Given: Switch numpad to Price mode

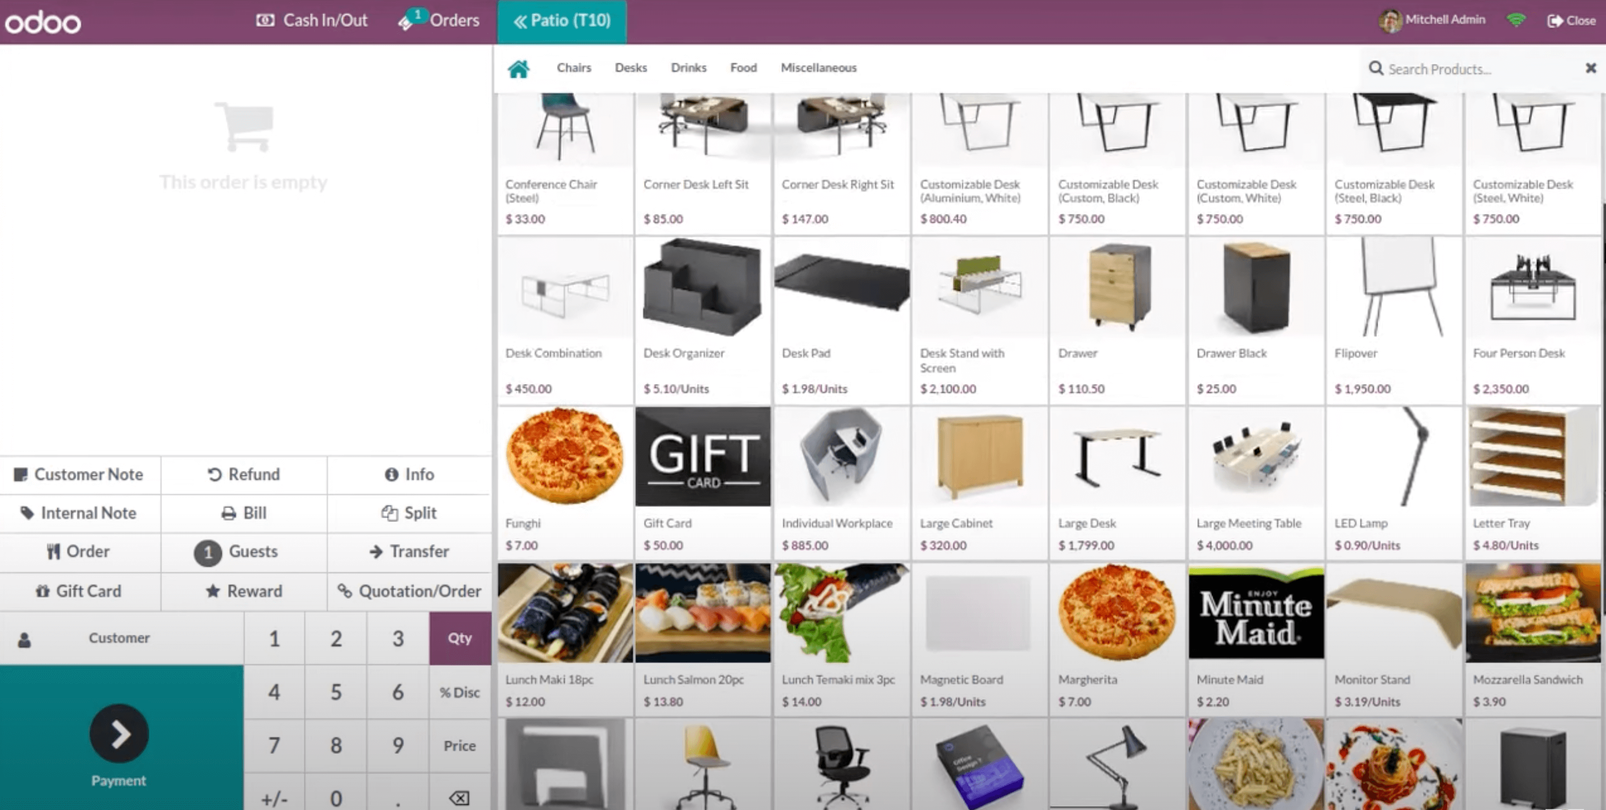Looking at the screenshot, I should (x=459, y=745).
